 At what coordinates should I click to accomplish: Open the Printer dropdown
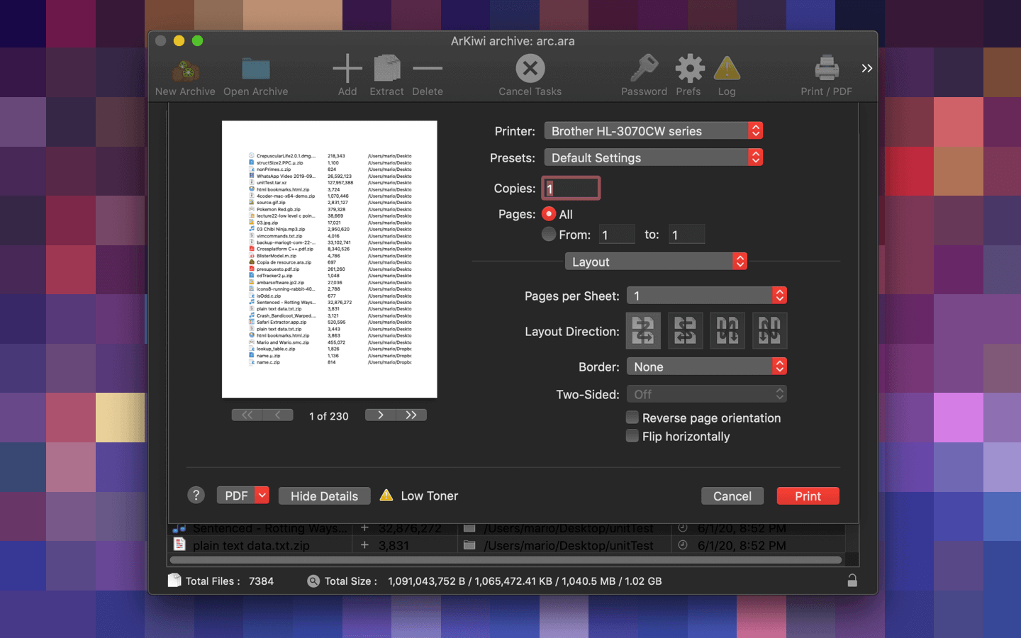tap(653, 131)
